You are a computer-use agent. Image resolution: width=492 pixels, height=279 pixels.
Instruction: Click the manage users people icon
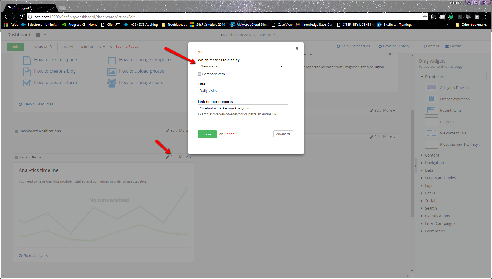(x=112, y=83)
